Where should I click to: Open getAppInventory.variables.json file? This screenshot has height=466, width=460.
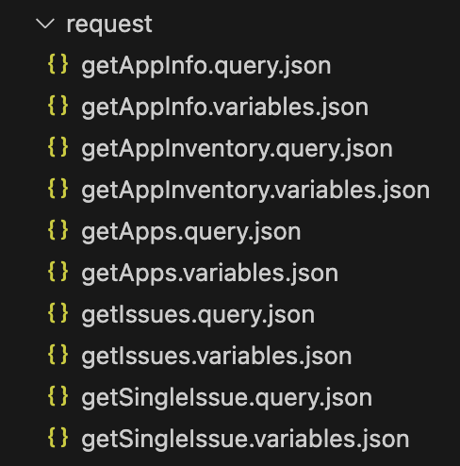(255, 191)
